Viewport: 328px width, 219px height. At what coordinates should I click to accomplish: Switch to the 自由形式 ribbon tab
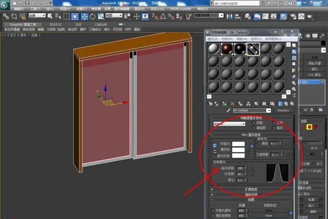point(56,25)
